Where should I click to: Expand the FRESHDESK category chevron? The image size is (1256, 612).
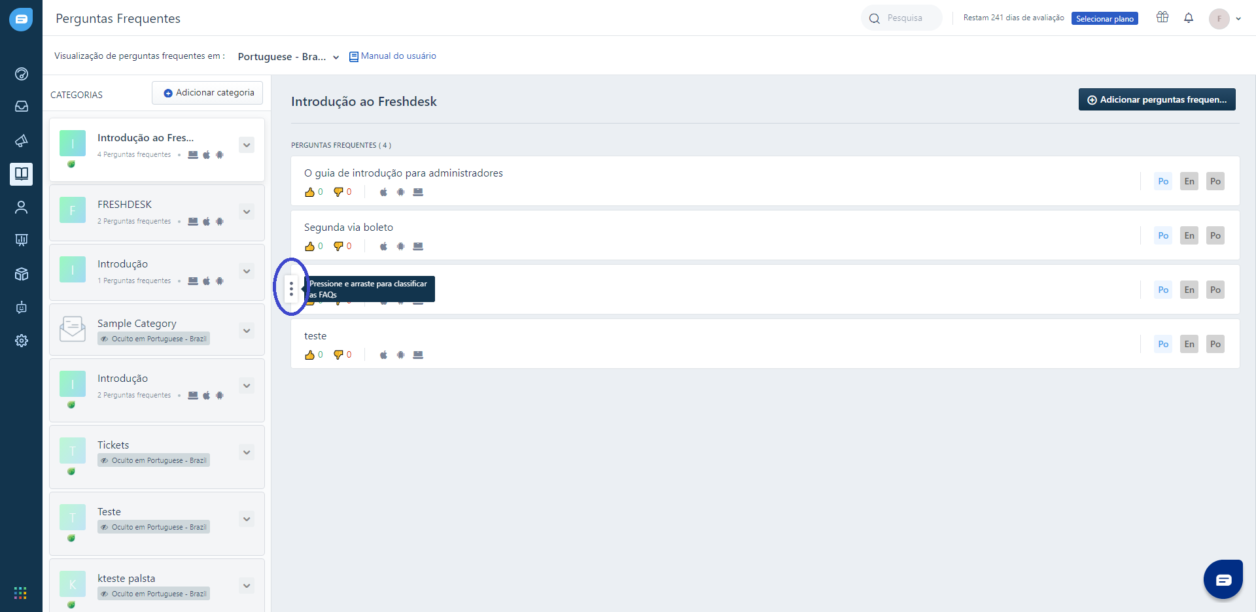(247, 212)
